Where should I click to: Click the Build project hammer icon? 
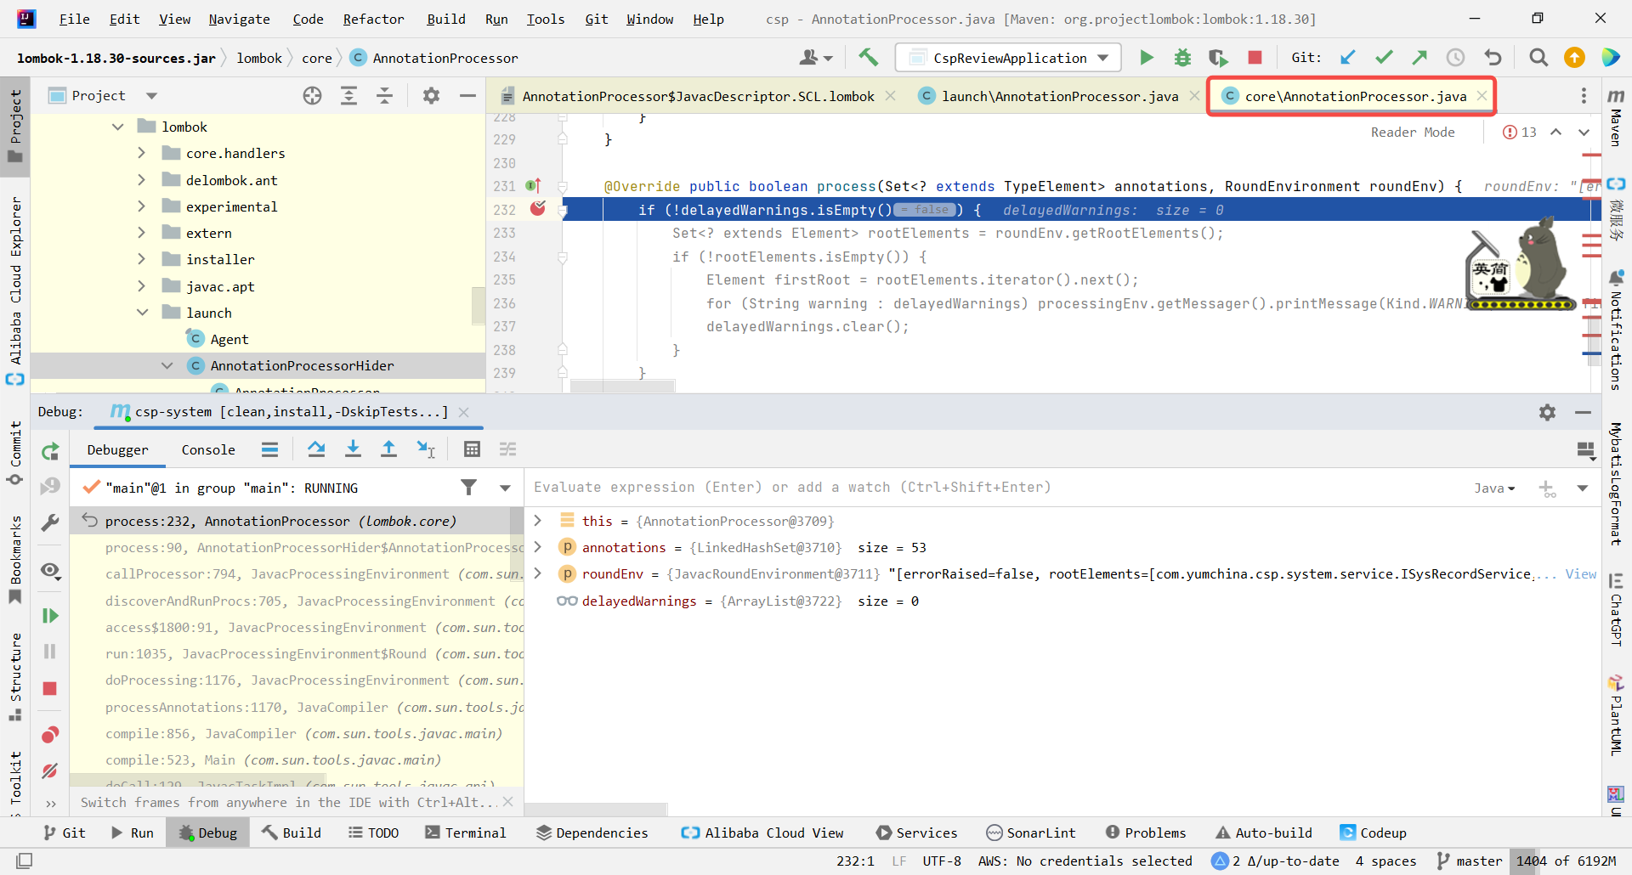[x=868, y=57]
